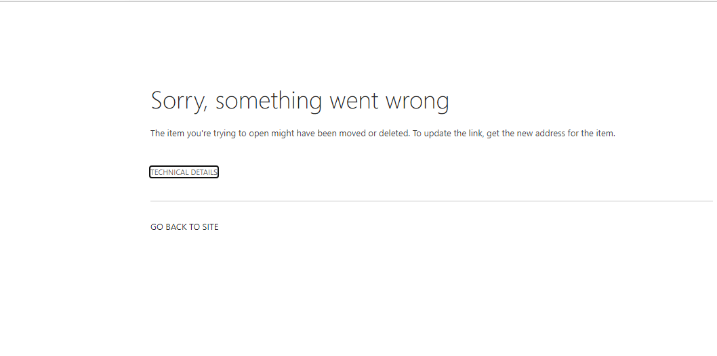Click the horizontal divider line
Image resolution: width=717 pixels, height=356 pixels.
coord(431,201)
